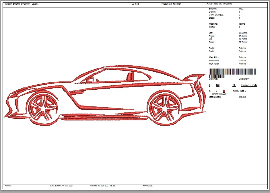Click the Last Saved date in footer
This screenshot has width=270, height=193.
coord(62,186)
